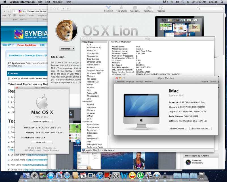Select the Jonel Ladores tab in Safari
227x182 pixels.
pos(20,19)
